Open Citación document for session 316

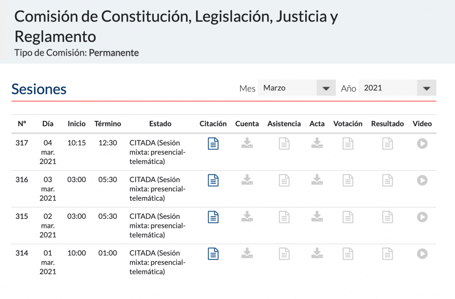tap(213, 180)
